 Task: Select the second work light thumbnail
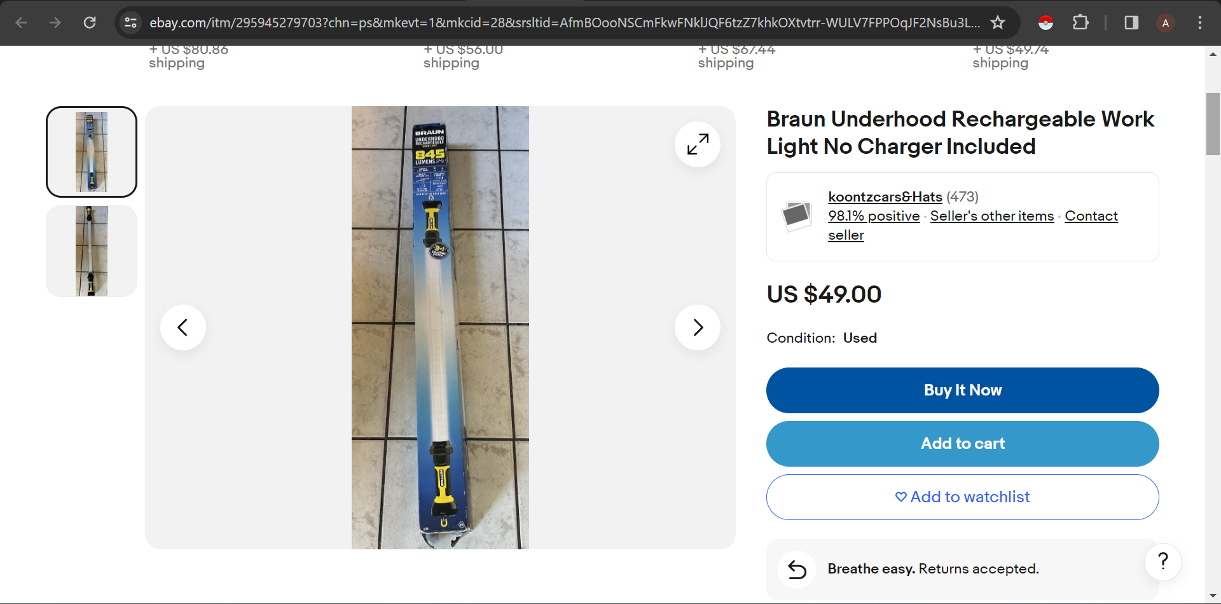point(92,251)
